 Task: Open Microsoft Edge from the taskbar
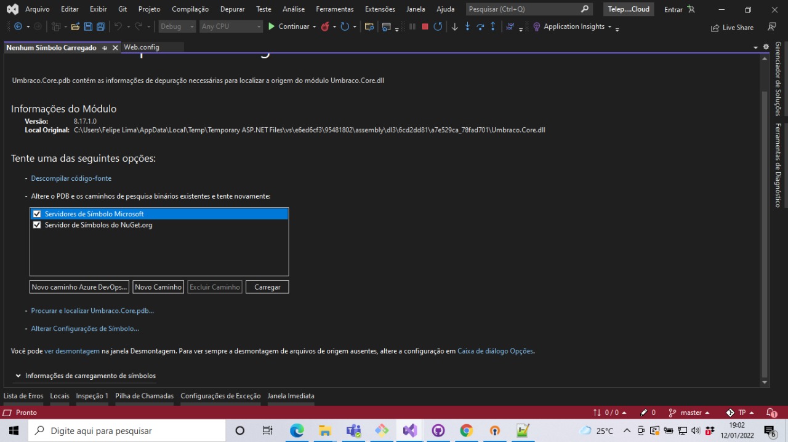[297, 430]
